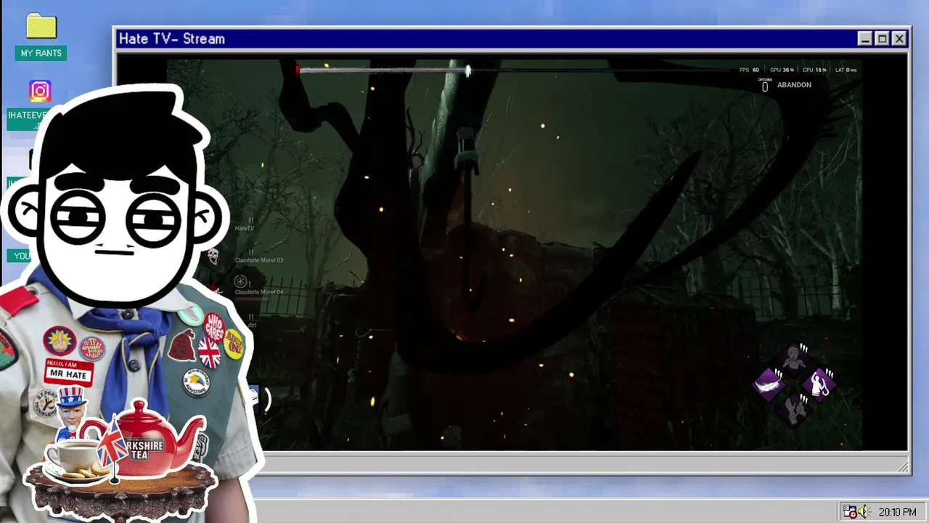Select Claudette Morel 03 survivor name

coord(259,260)
